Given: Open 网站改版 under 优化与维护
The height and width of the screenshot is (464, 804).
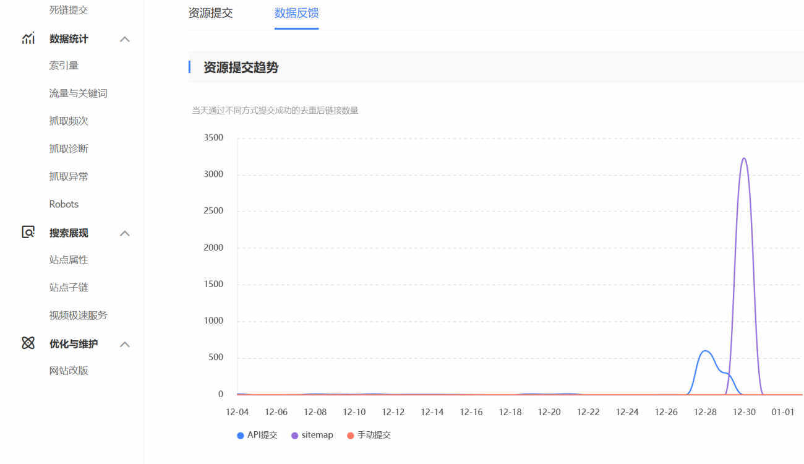Looking at the screenshot, I should point(69,371).
